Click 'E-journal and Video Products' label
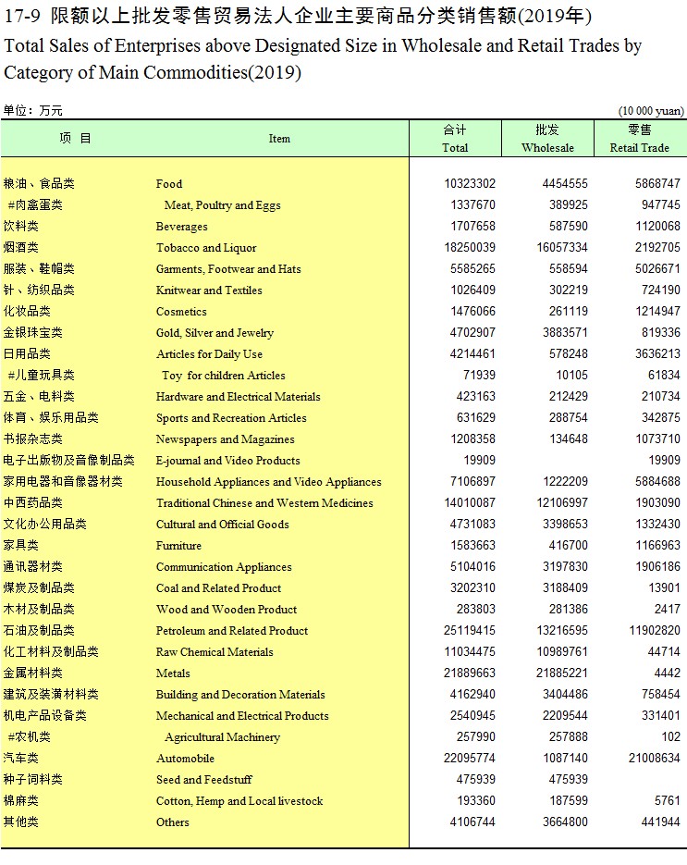The width and height of the screenshot is (687, 865). pos(227,461)
